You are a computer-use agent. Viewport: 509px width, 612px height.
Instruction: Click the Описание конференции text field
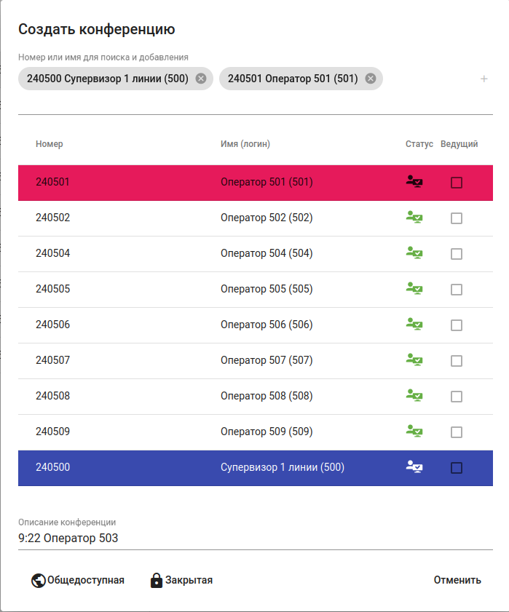[255, 539]
